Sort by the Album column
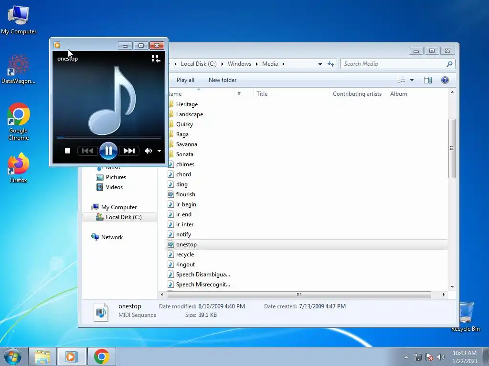Viewport: 489px width, 366px height. pyautogui.click(x=399, y=94)
